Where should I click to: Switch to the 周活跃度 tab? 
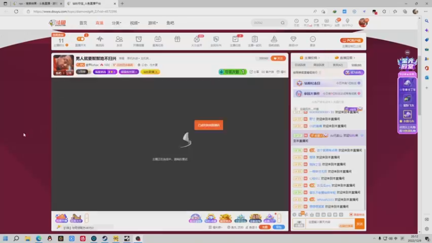[319, 65]
